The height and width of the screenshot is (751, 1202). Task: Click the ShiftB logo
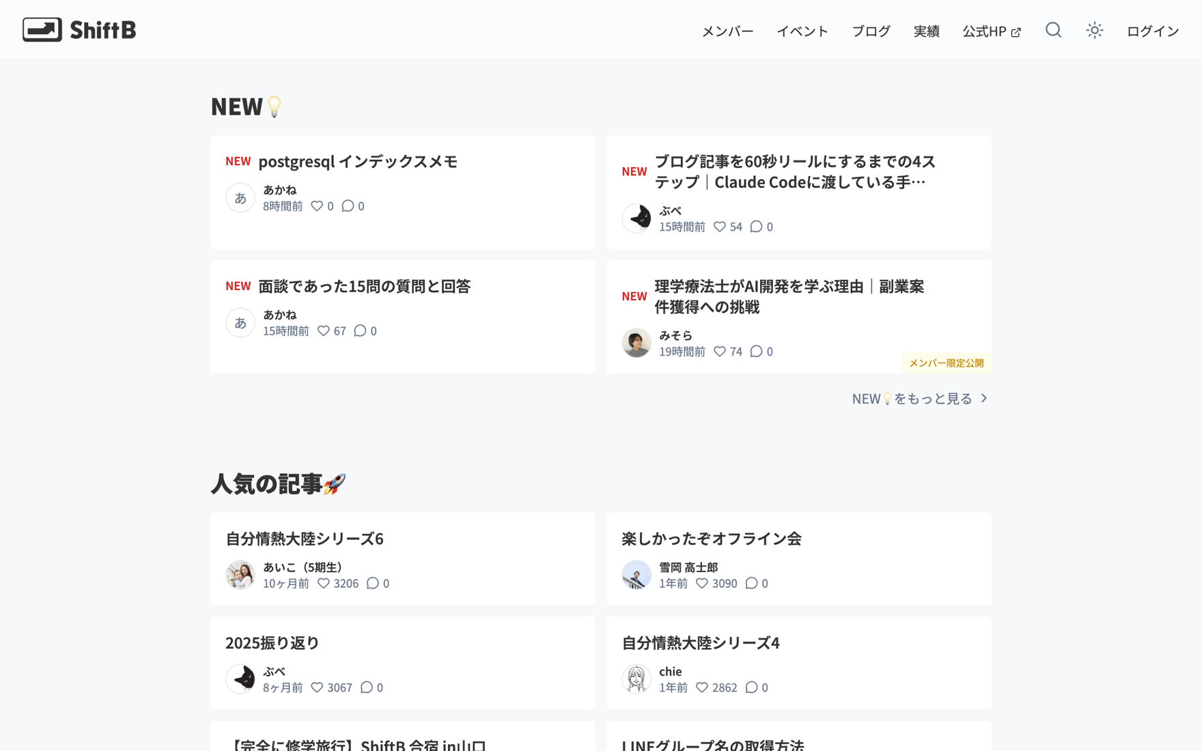(x=79, y=29)
